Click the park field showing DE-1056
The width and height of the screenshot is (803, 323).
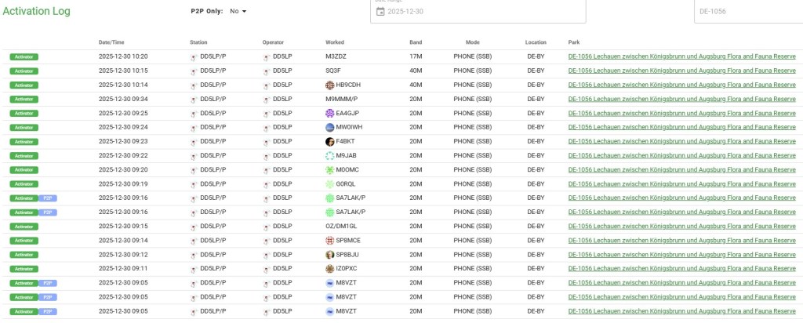pyautogui.click(x=745, y=12)
